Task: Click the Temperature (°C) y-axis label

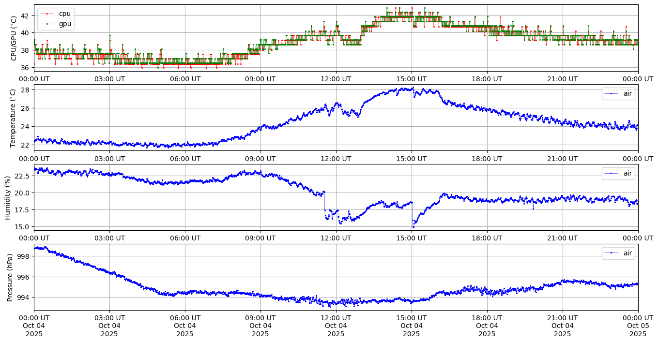Action: click(14, 118)
